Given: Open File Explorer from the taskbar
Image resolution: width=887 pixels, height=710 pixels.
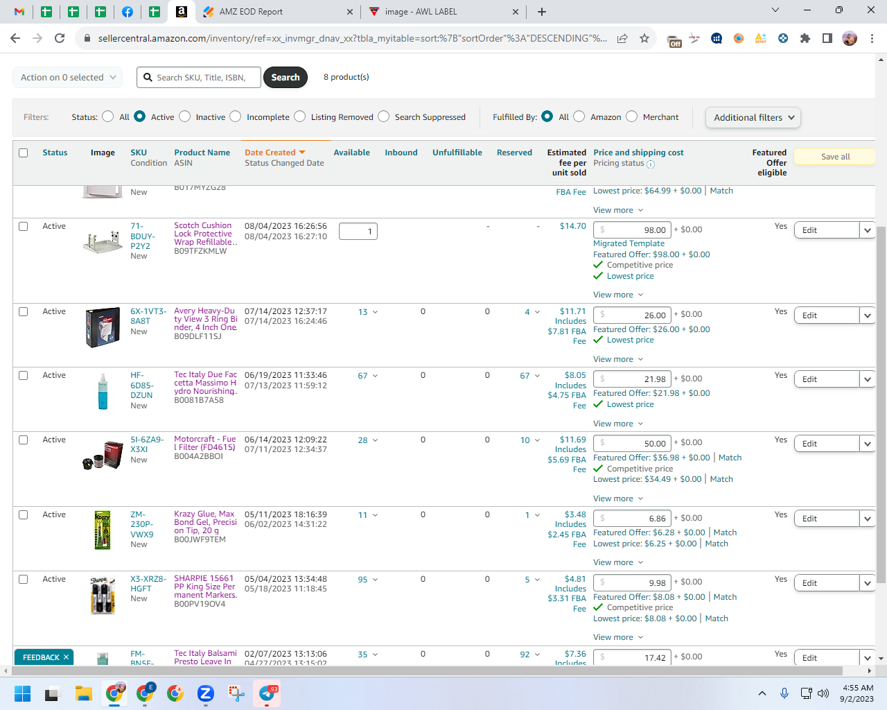Looking at the screenshot, I should tap(84, 693).
